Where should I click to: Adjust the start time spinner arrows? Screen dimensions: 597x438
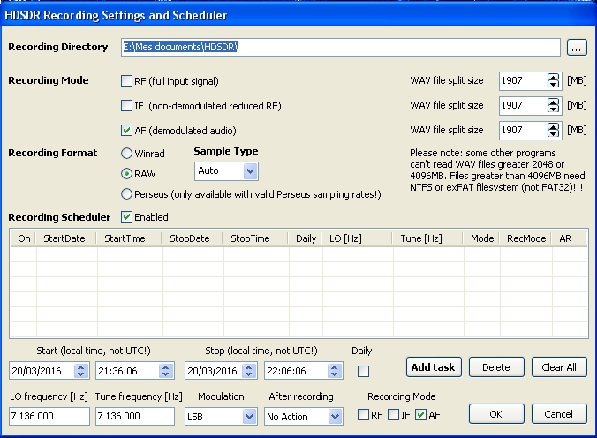point(166,371)
